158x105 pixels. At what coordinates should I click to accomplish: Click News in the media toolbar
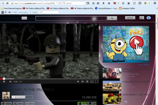click(x=35, y=12)
